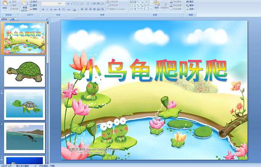Toggle Center paragraph alignment
261x167 pixels.
(86, 9)
